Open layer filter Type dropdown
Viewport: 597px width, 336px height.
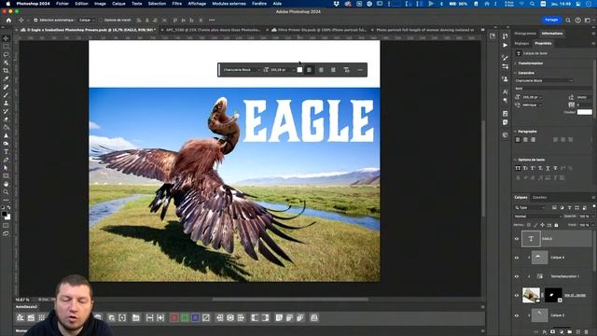[x=530, y=207]
